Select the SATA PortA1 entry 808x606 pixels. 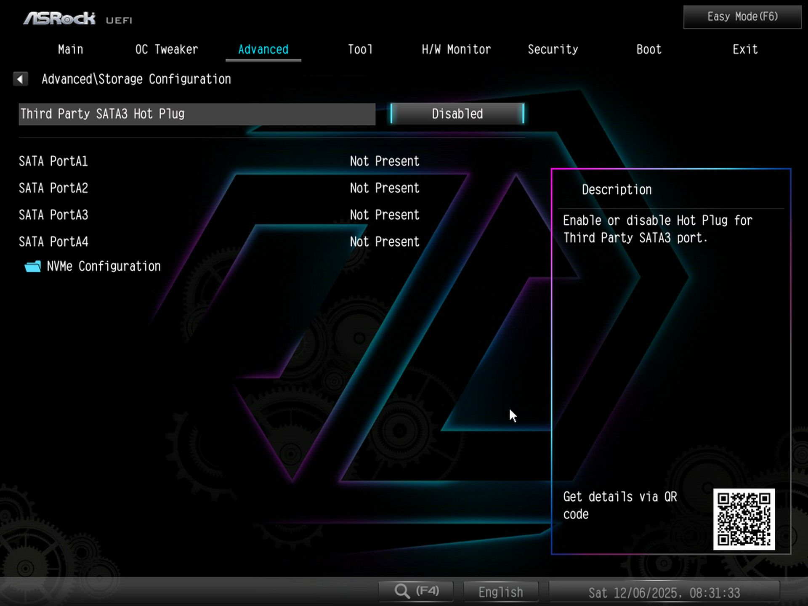(53, 161)
